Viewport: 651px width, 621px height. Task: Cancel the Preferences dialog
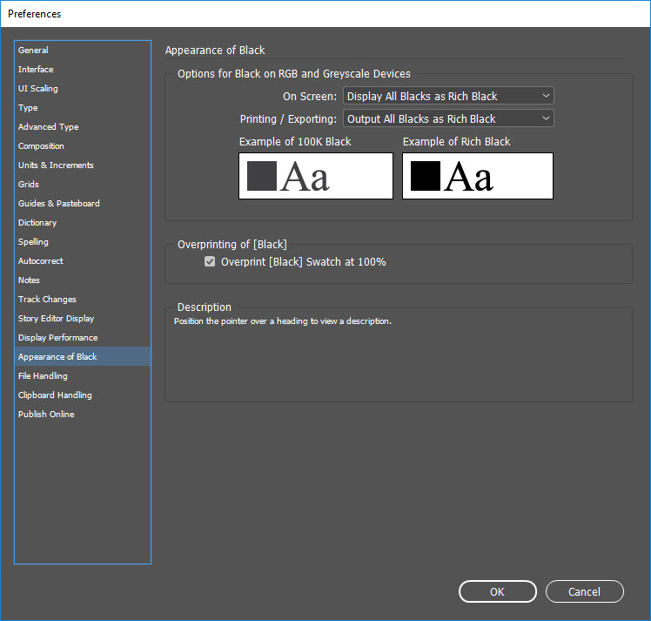pos(584,591)
